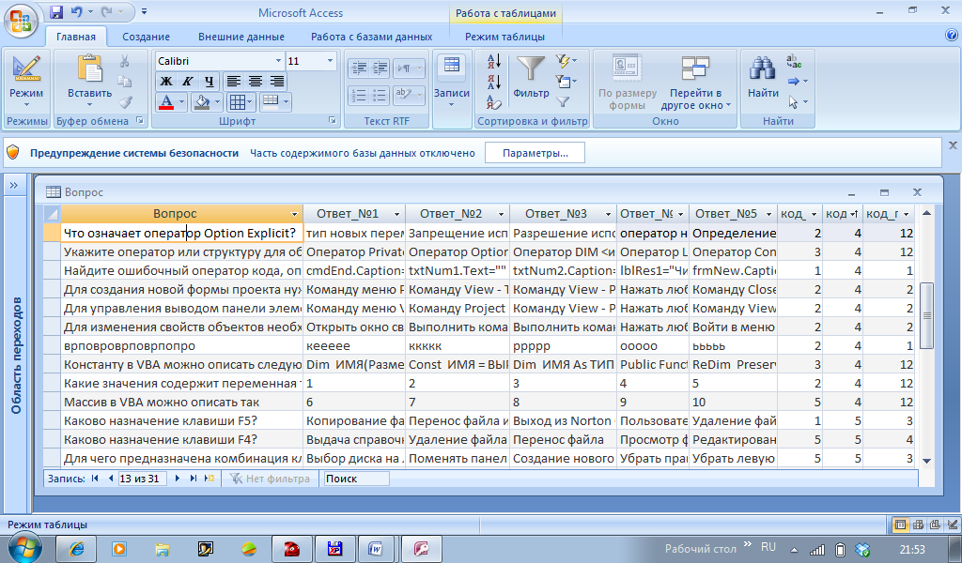
Task: Open the Внешние данные tab
Action: [x=241, y=37]
